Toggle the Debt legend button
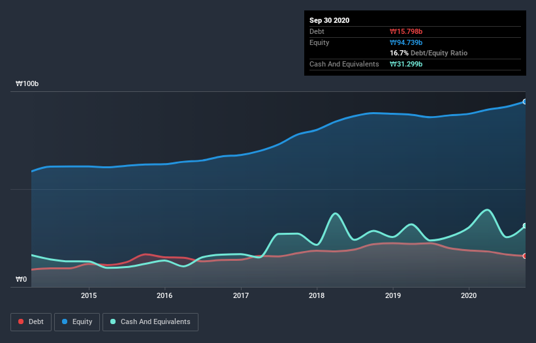Viewport: 536px width, 343px height. (31, 322)
